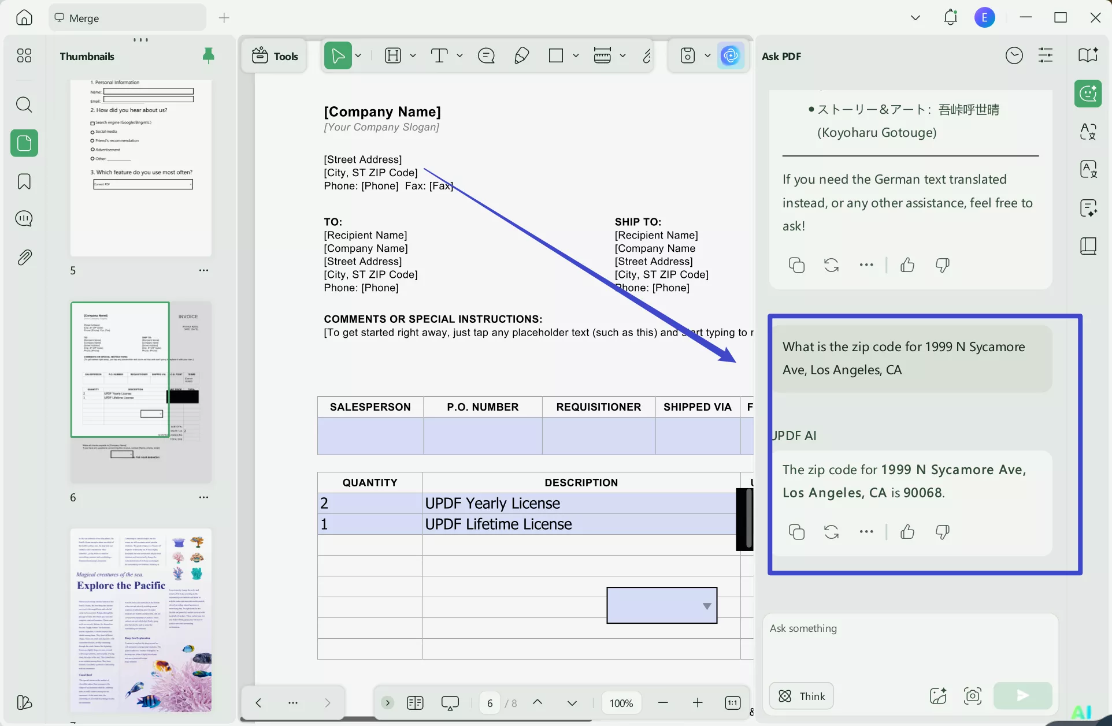Select the stamp/pencil annotation tool
The height and width of the screenshot is (726, 1112).
click(x=521, y=56)
